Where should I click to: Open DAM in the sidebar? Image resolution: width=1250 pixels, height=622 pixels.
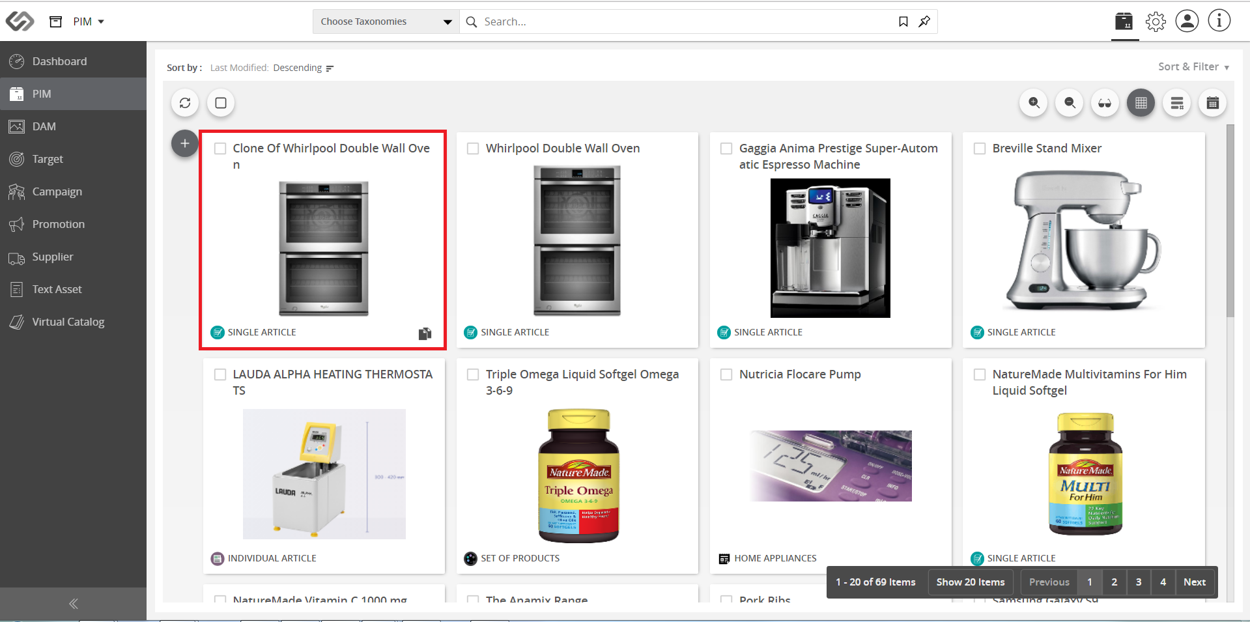(x=73, y=126)
